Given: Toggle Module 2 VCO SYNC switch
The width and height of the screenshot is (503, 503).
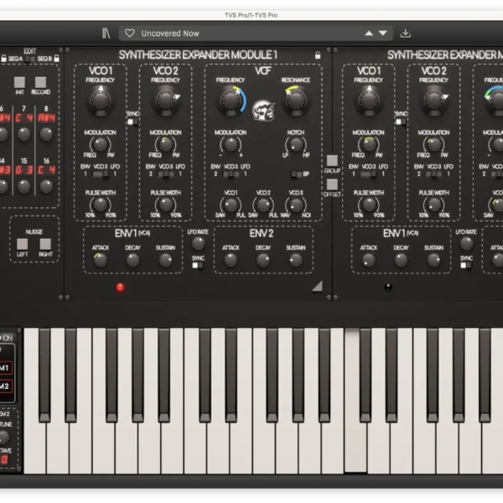Looking at the screenshot, I should tap(401, 122).
